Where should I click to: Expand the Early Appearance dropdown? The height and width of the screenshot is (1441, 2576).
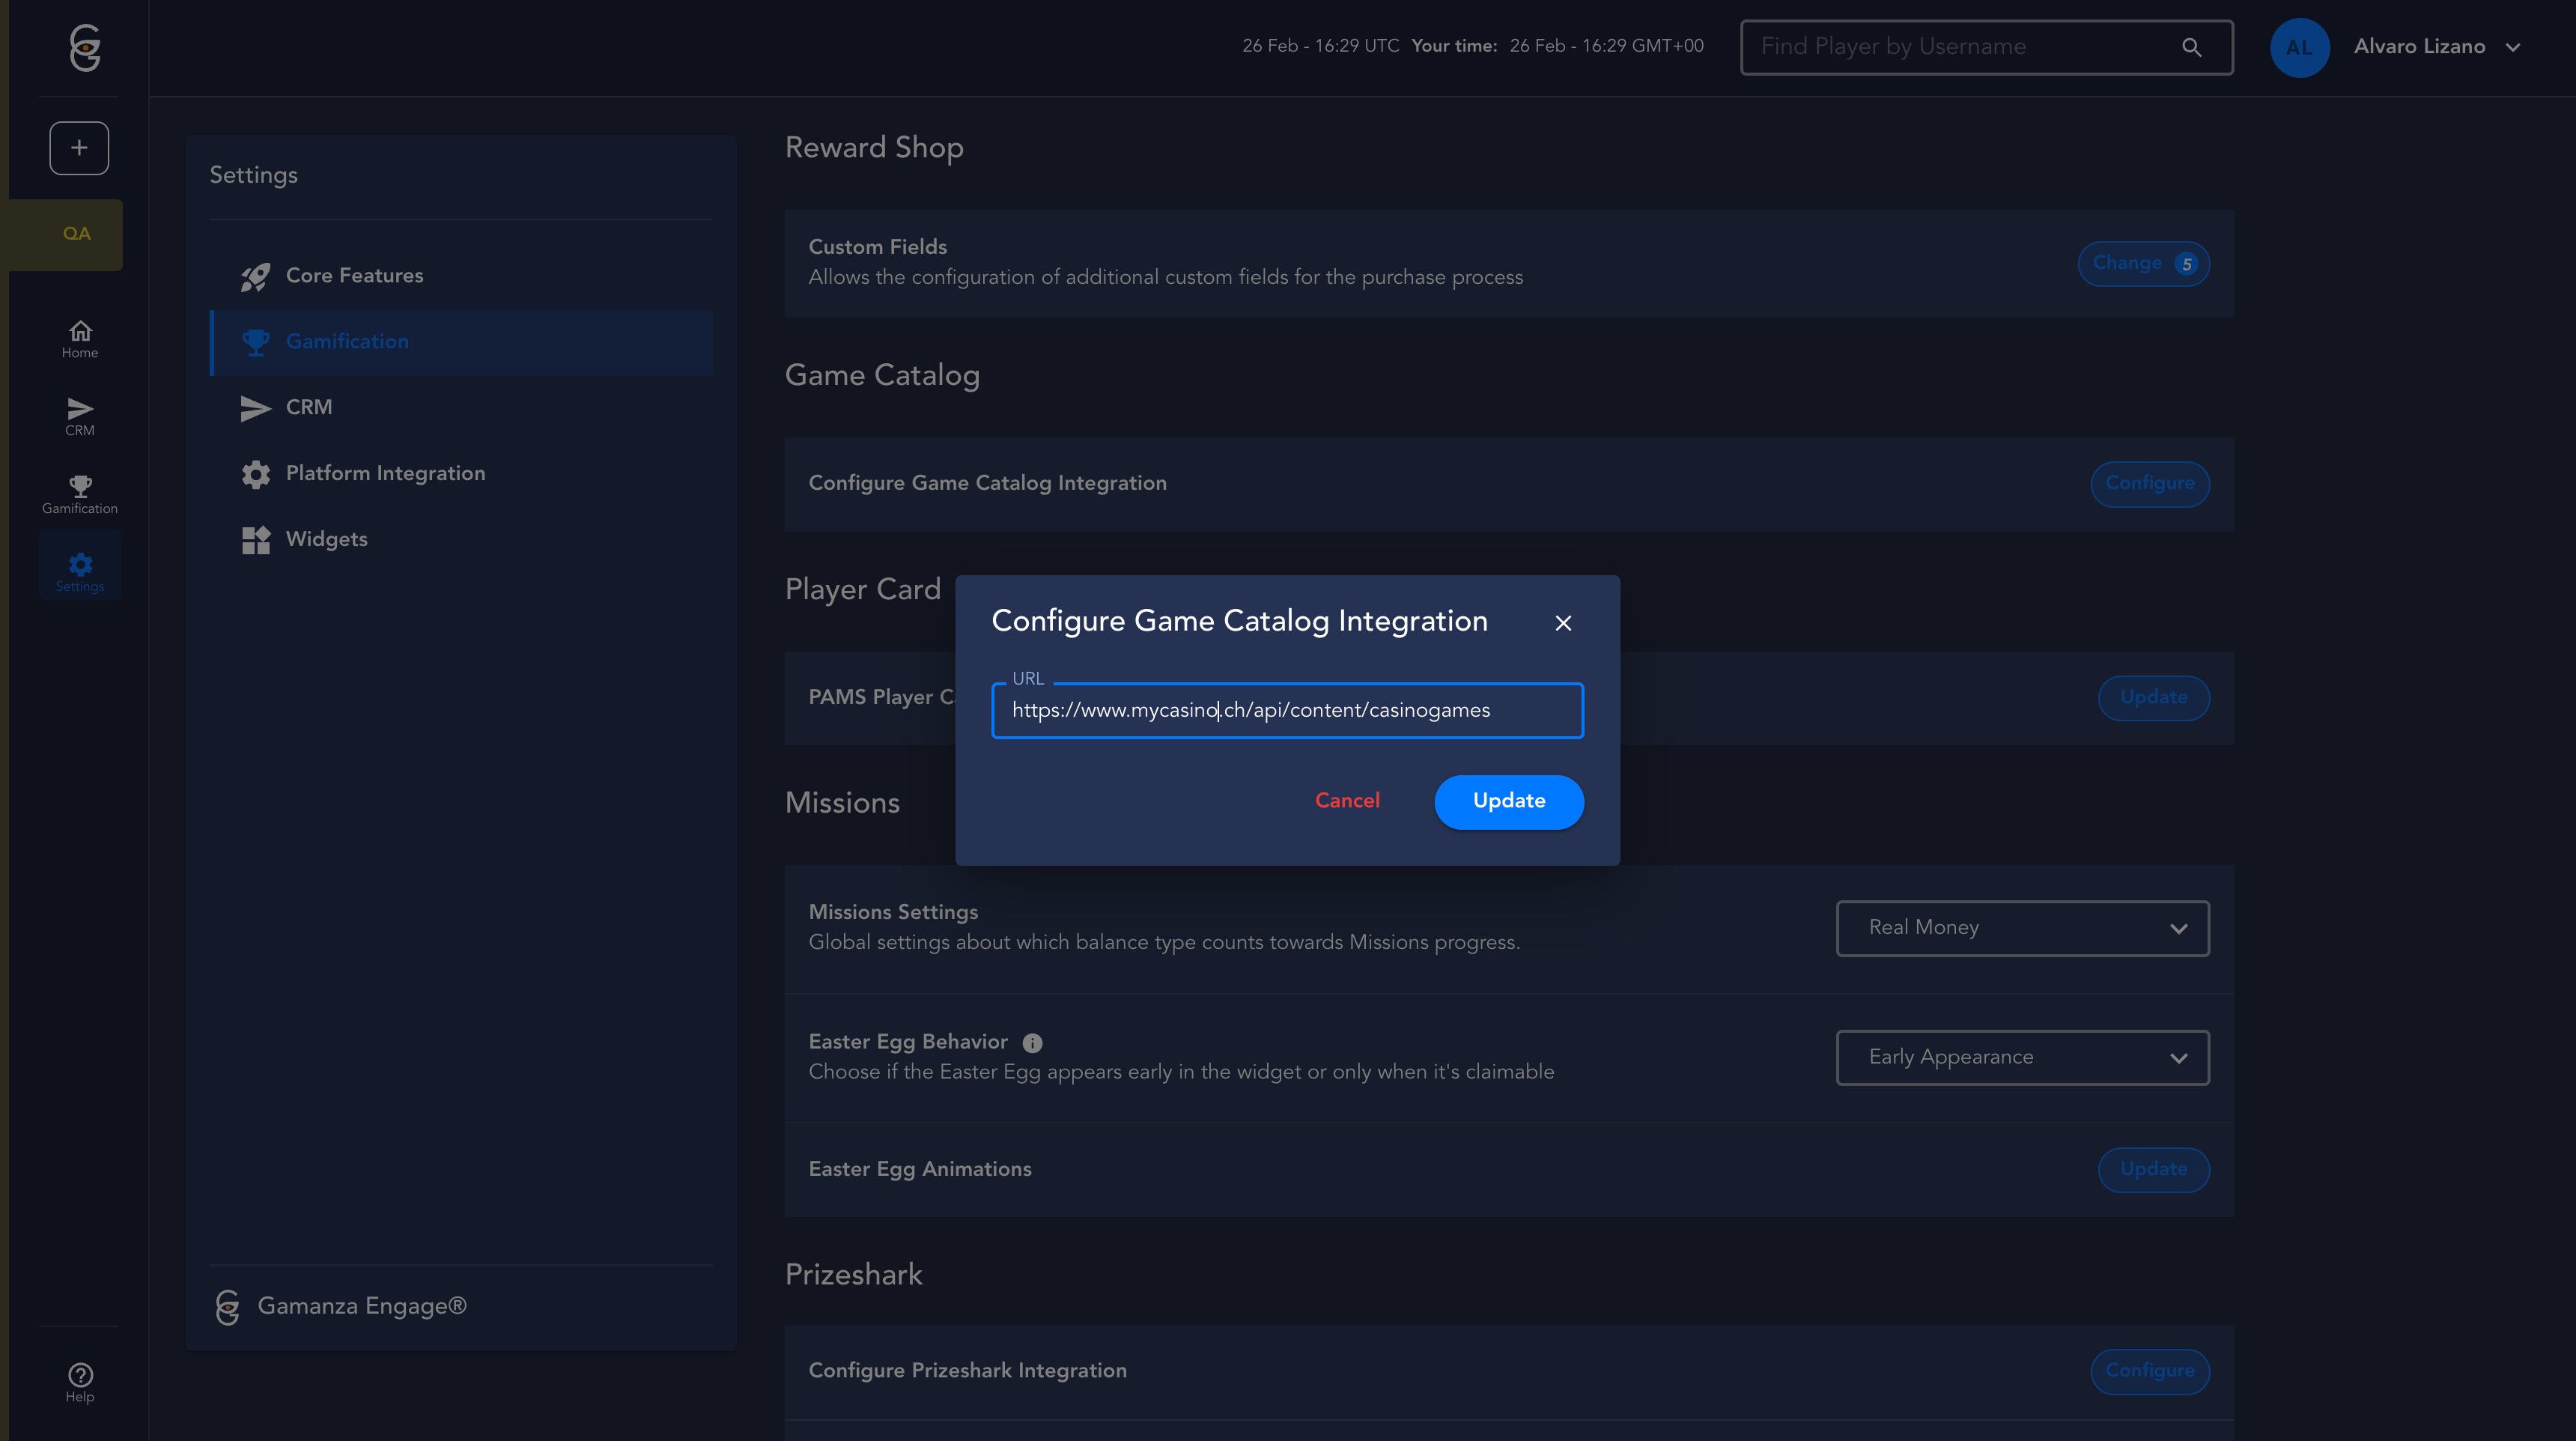tap(2022, 1057)
